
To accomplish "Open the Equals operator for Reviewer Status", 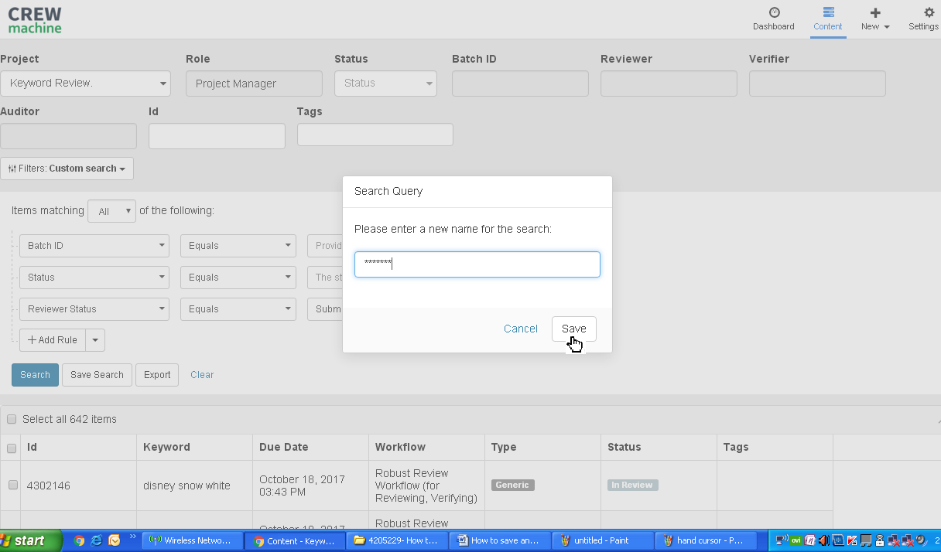I will click(x=238, y=309).
